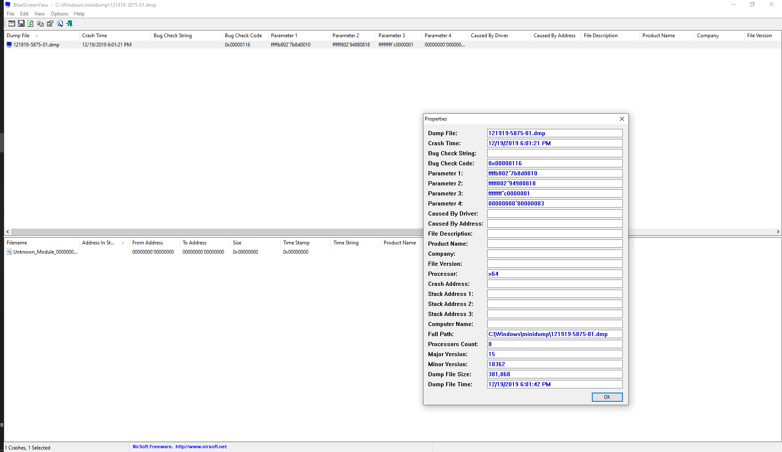Click the Parameter 2 field in Properties
This screenshot has width=782, height=452.
click(x=555, y=183)
